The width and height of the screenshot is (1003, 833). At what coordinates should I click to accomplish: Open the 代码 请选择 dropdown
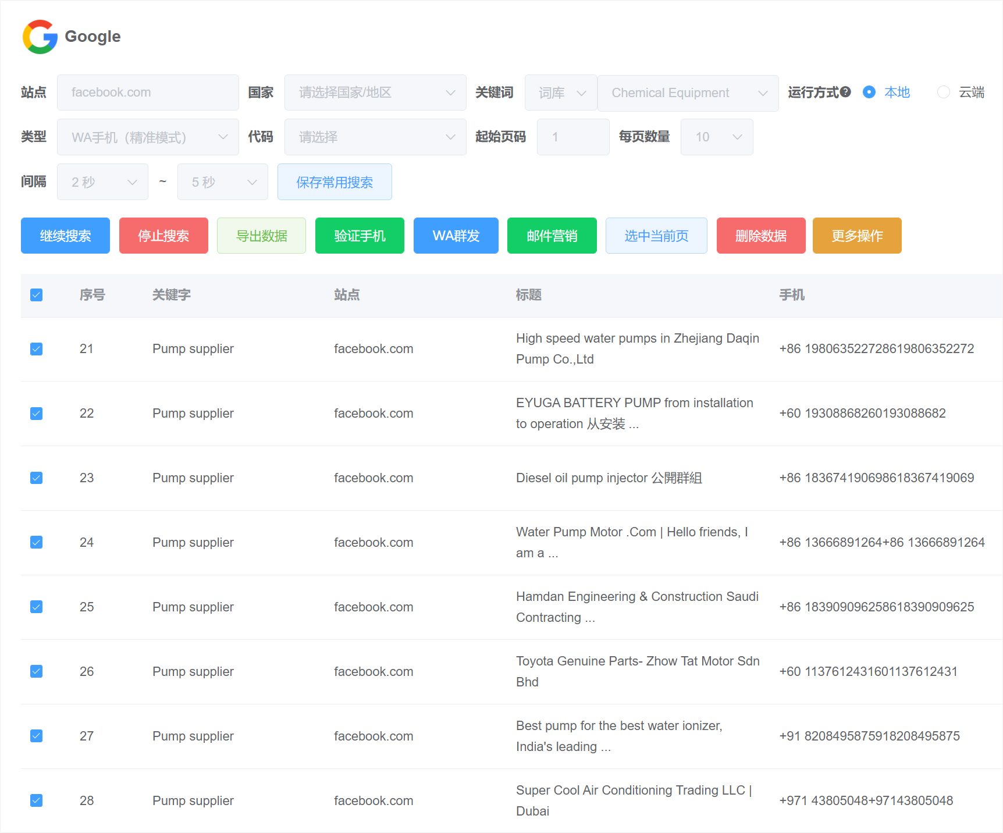375,137
